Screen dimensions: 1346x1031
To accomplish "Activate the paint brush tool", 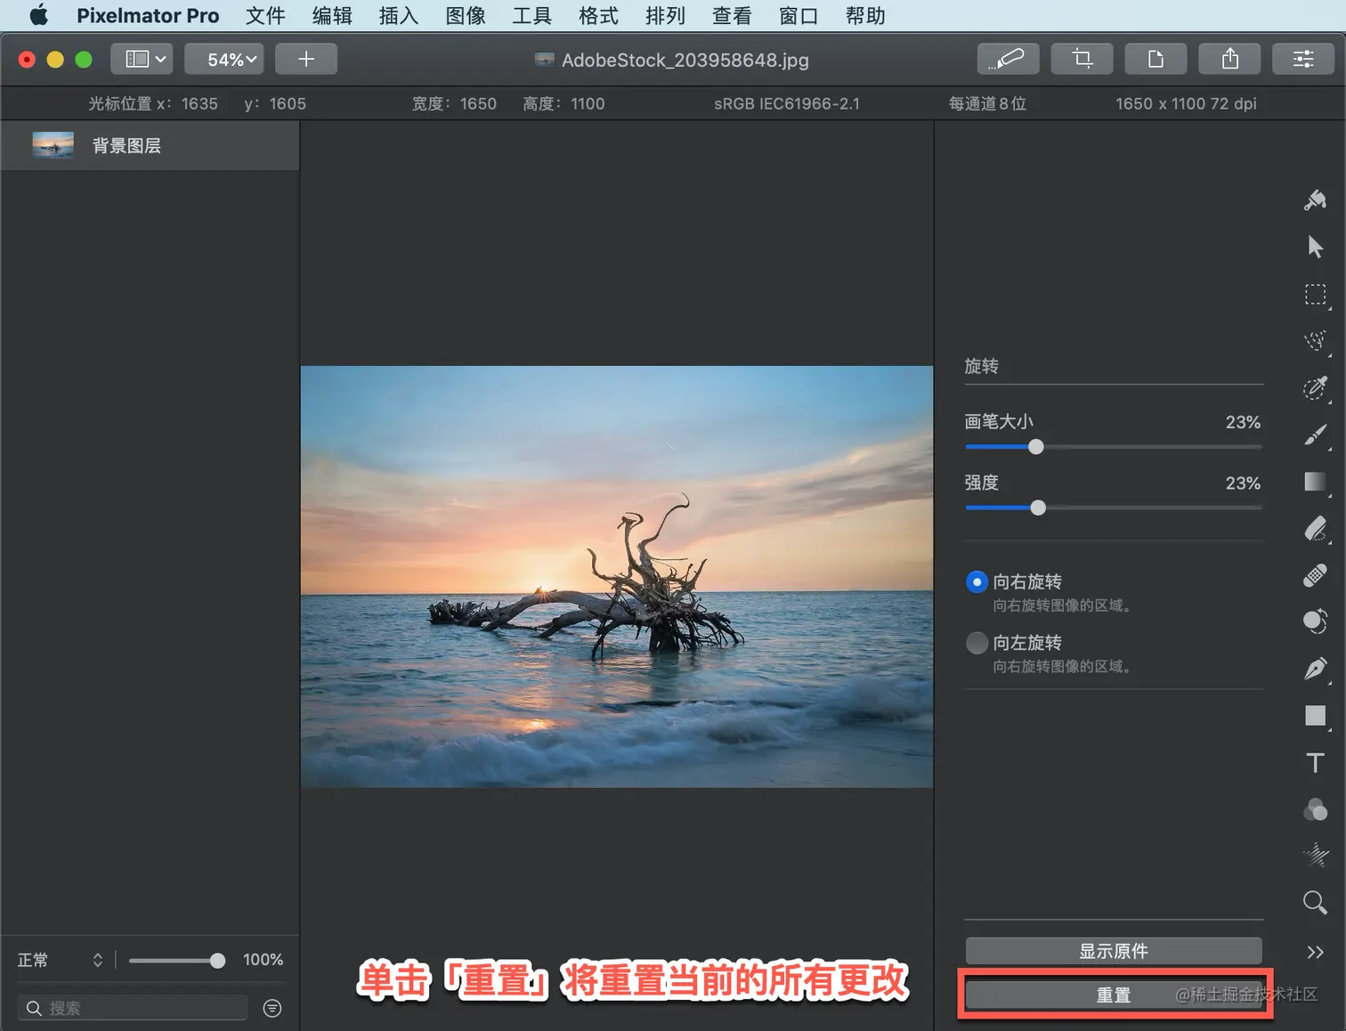I will point(1315,434).
